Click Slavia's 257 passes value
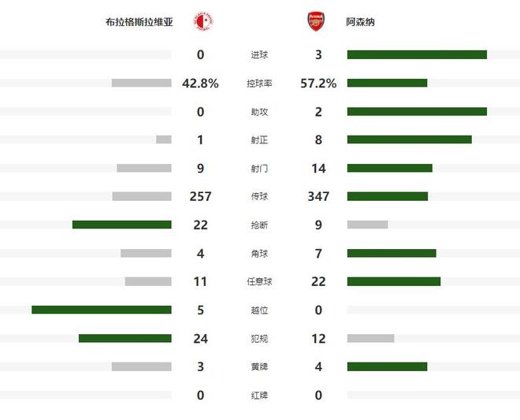Screen dimensions: 520x420 pos(200,196)
